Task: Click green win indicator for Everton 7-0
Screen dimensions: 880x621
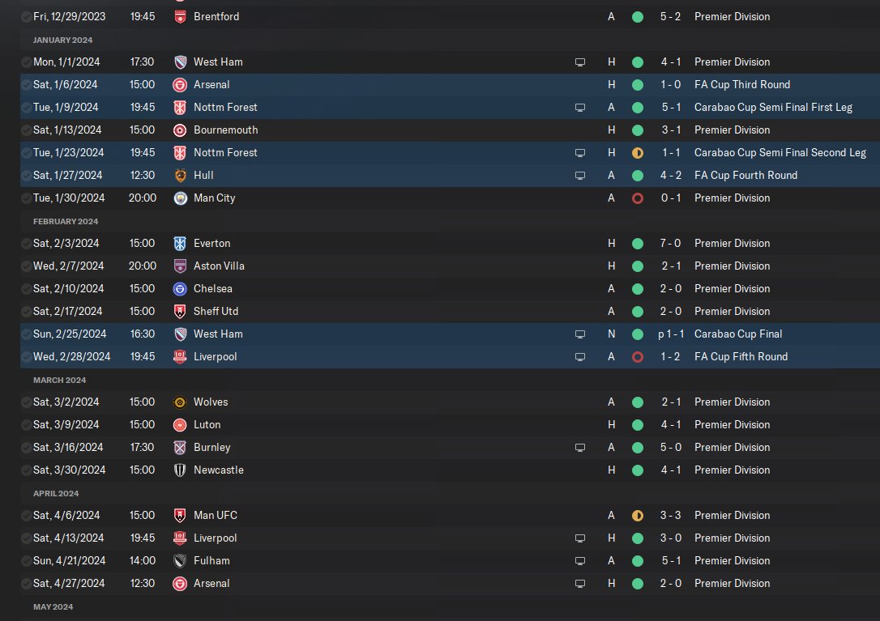Action: pyautogui.click(x=638, y=244)
